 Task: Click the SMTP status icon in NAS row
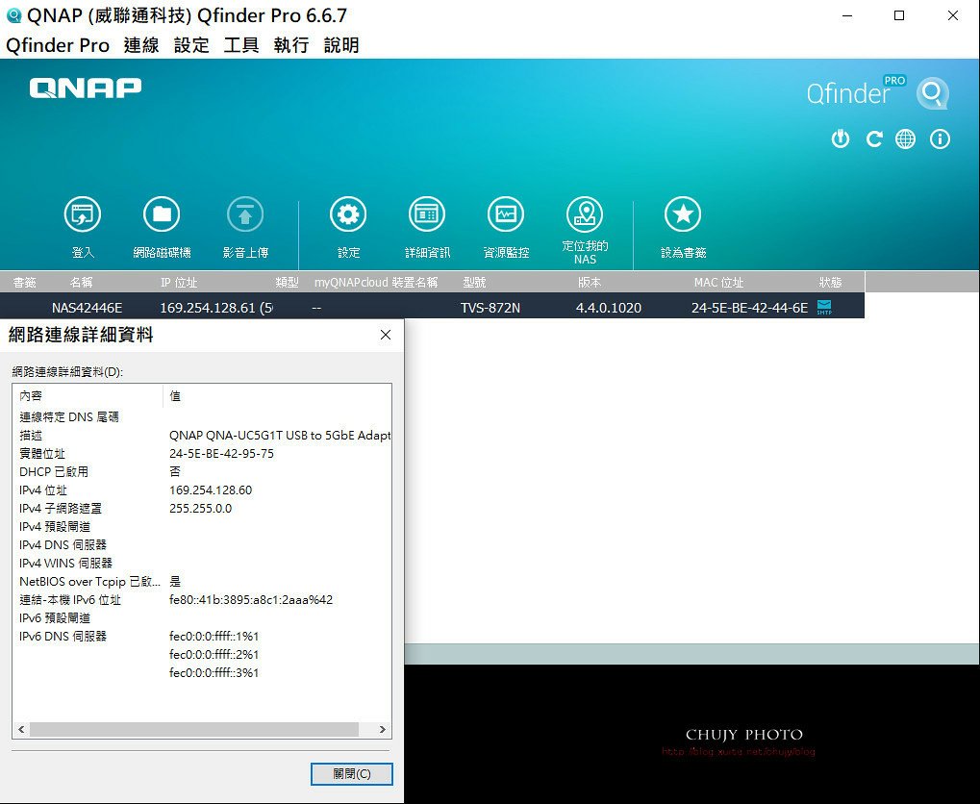click(824, 308)
